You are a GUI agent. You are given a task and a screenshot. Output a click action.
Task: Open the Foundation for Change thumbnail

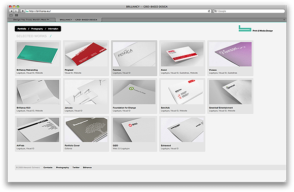[x=134, y=92]
